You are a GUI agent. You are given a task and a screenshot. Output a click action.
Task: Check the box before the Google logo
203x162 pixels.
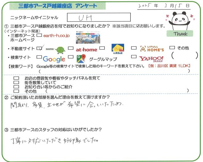click(x=39, y=58)
